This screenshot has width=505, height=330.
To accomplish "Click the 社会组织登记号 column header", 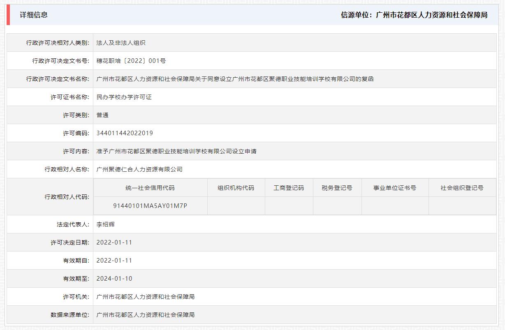I will [x=462, y=188].
